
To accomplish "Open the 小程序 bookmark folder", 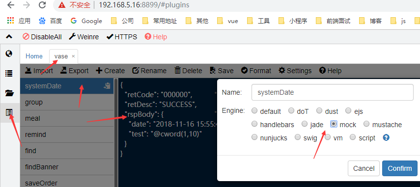I will 293,21.
